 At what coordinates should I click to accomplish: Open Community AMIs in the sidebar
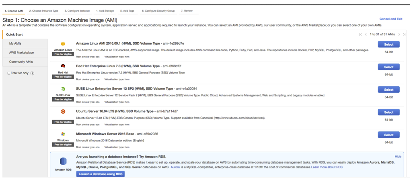[x=25, y=62]
